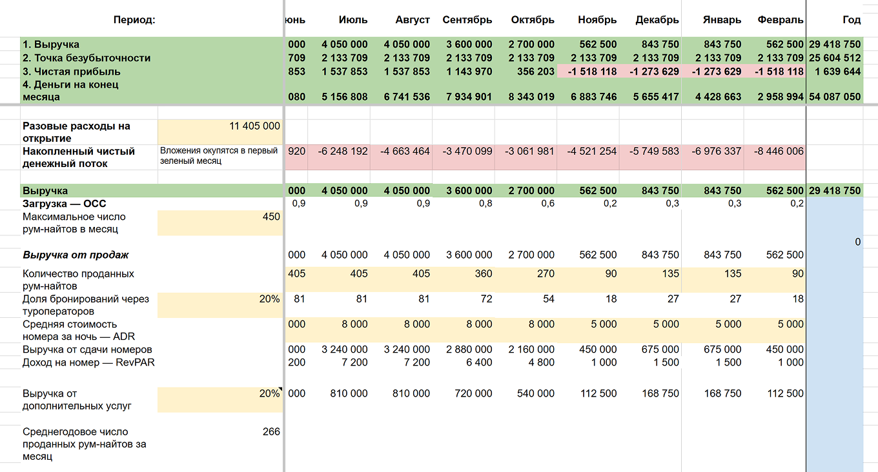Select the Июль column header

(353, 20)
